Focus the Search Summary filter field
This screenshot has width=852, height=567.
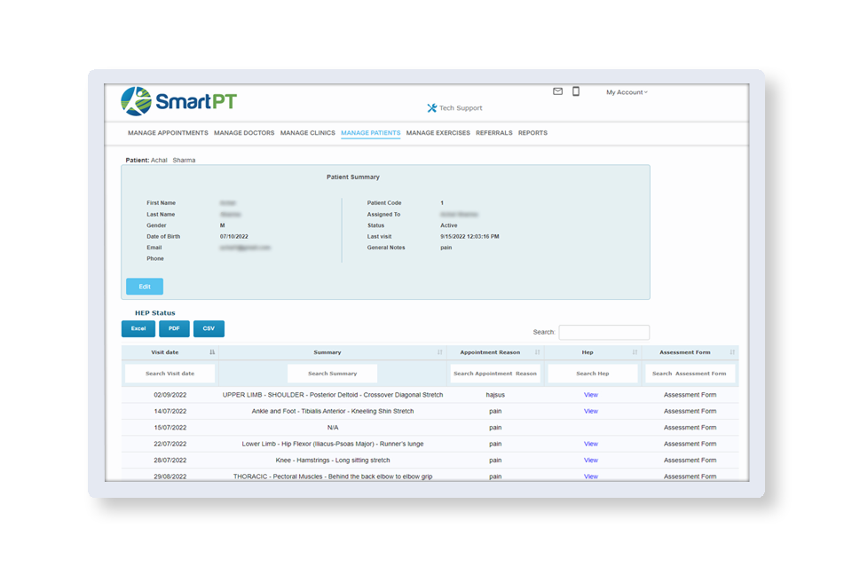(332, 374)
